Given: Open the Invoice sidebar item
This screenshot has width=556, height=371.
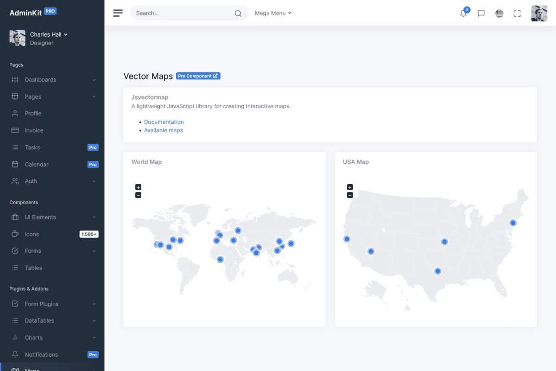Looking at the screenshot, I should (x=52, y=130).
